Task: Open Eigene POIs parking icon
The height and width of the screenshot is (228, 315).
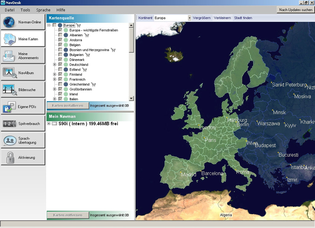Action: 9,107
